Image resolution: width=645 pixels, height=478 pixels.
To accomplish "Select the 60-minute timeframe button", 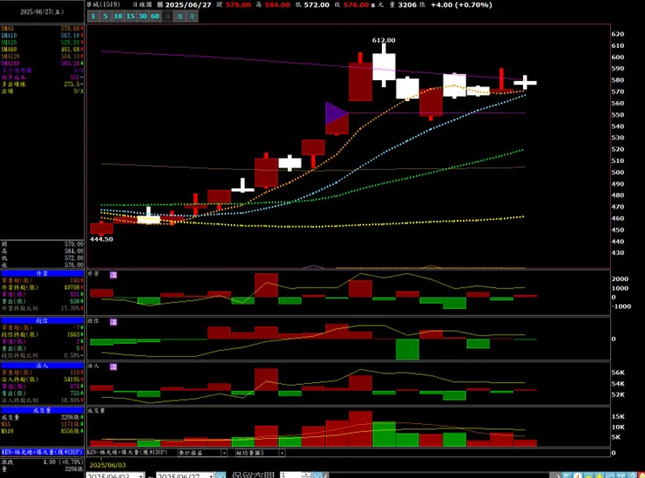I will [155, 16].
